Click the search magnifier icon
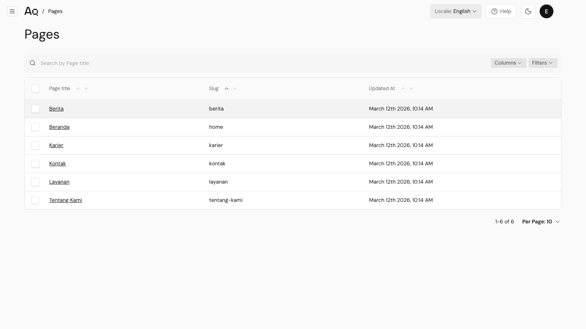586x329 pixels. pos(33,63)
